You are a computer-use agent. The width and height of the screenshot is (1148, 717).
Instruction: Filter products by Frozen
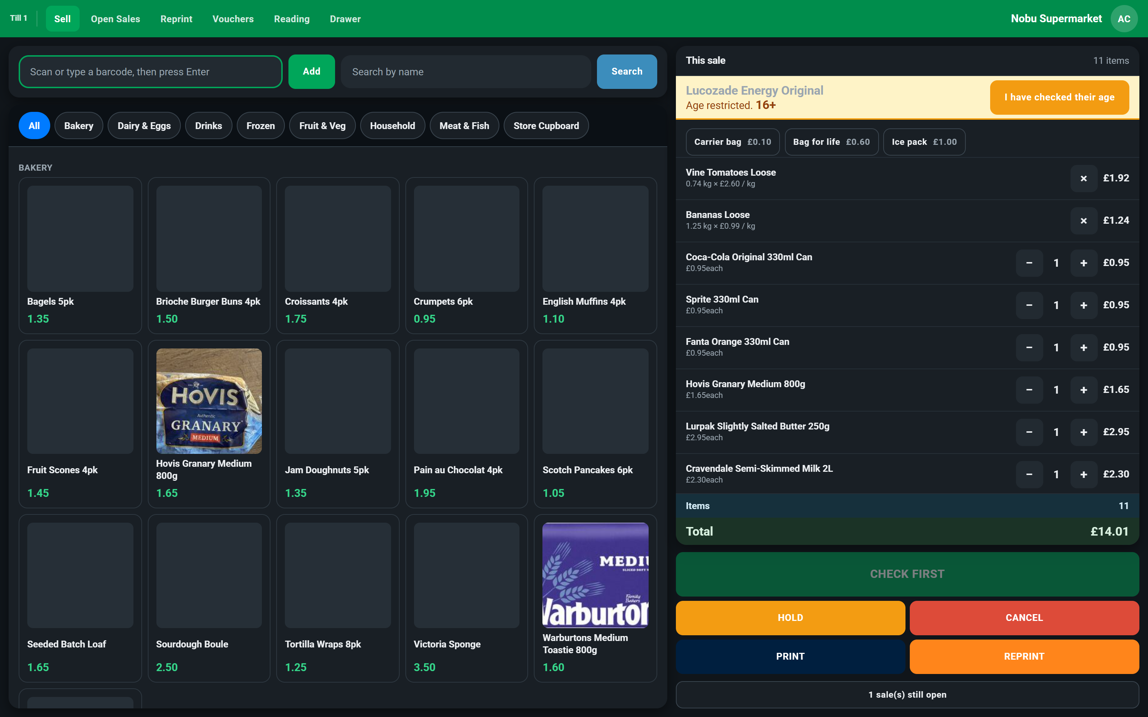point(260,126)
